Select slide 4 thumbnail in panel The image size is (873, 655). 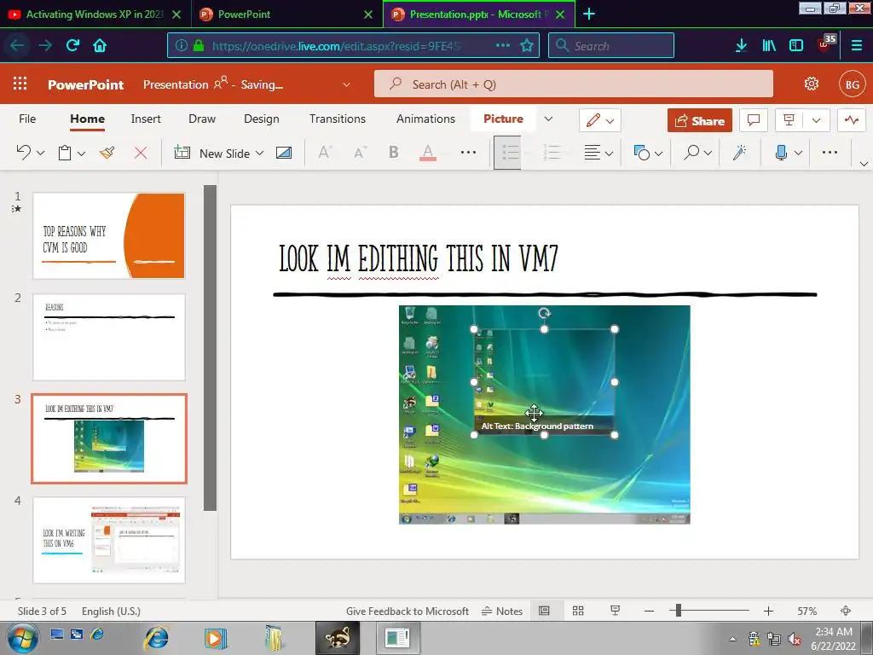pos(109,540)
